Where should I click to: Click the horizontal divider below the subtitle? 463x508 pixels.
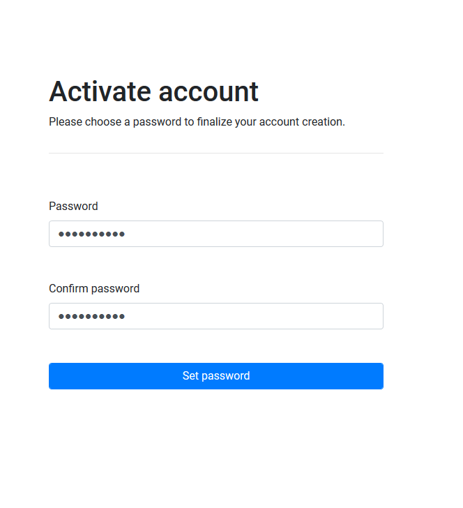pos(215,153)
